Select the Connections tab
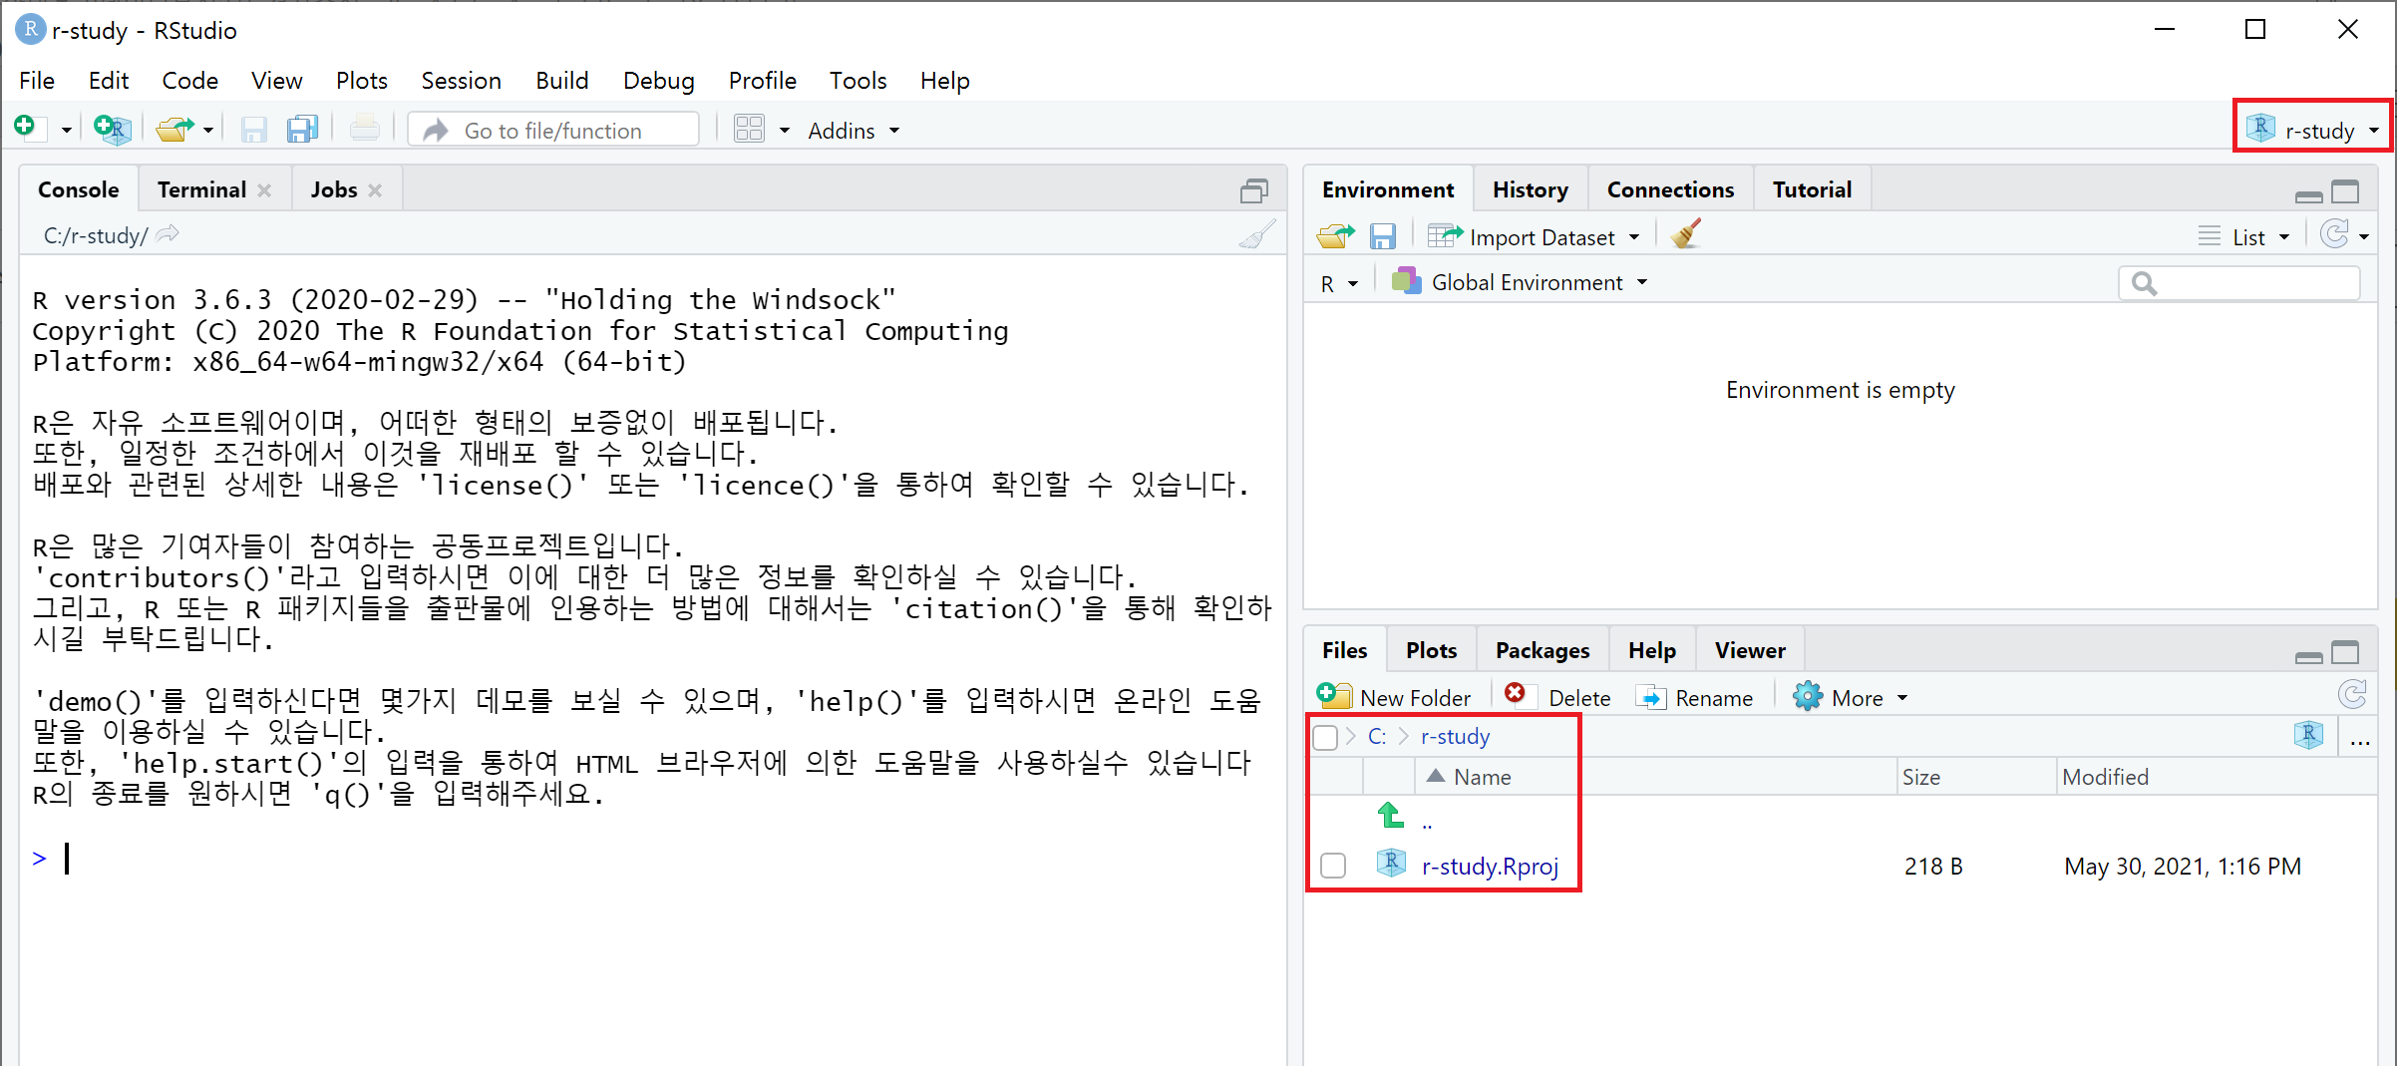The width and height of the screenshot is (2397, 1066). point(1670,189)
